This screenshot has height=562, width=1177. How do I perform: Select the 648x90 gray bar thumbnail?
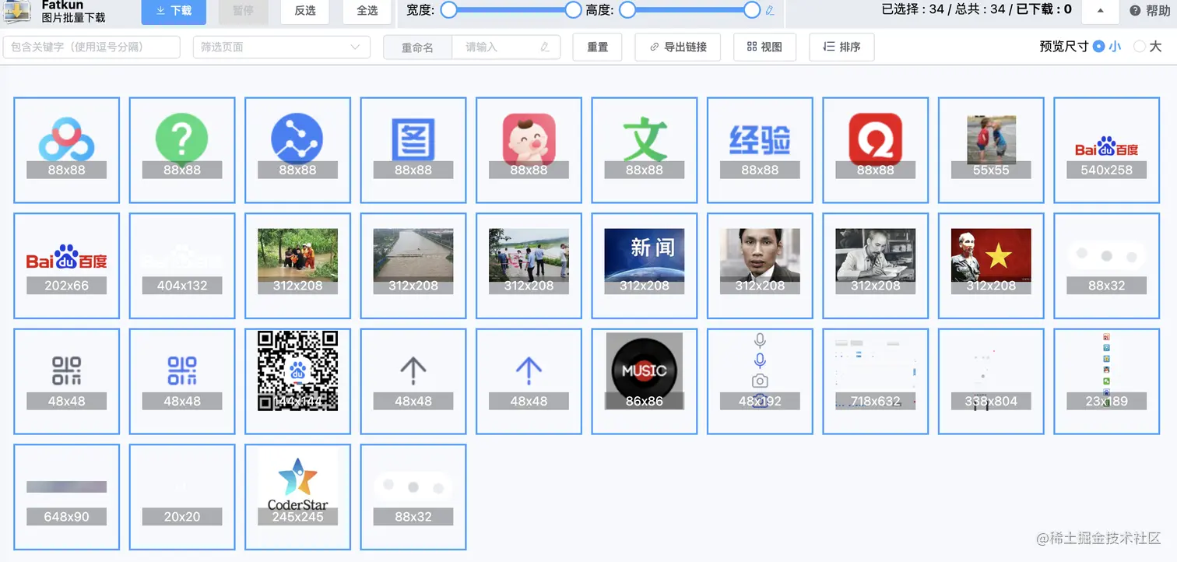tap(67, 497)
